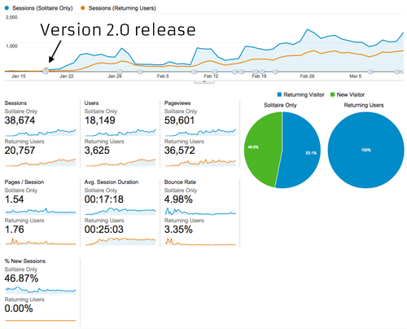The image size is (407, 329).
Task: Click the Pages / Session metric heading
Action: pyautogui.click(x=24, y=182)
